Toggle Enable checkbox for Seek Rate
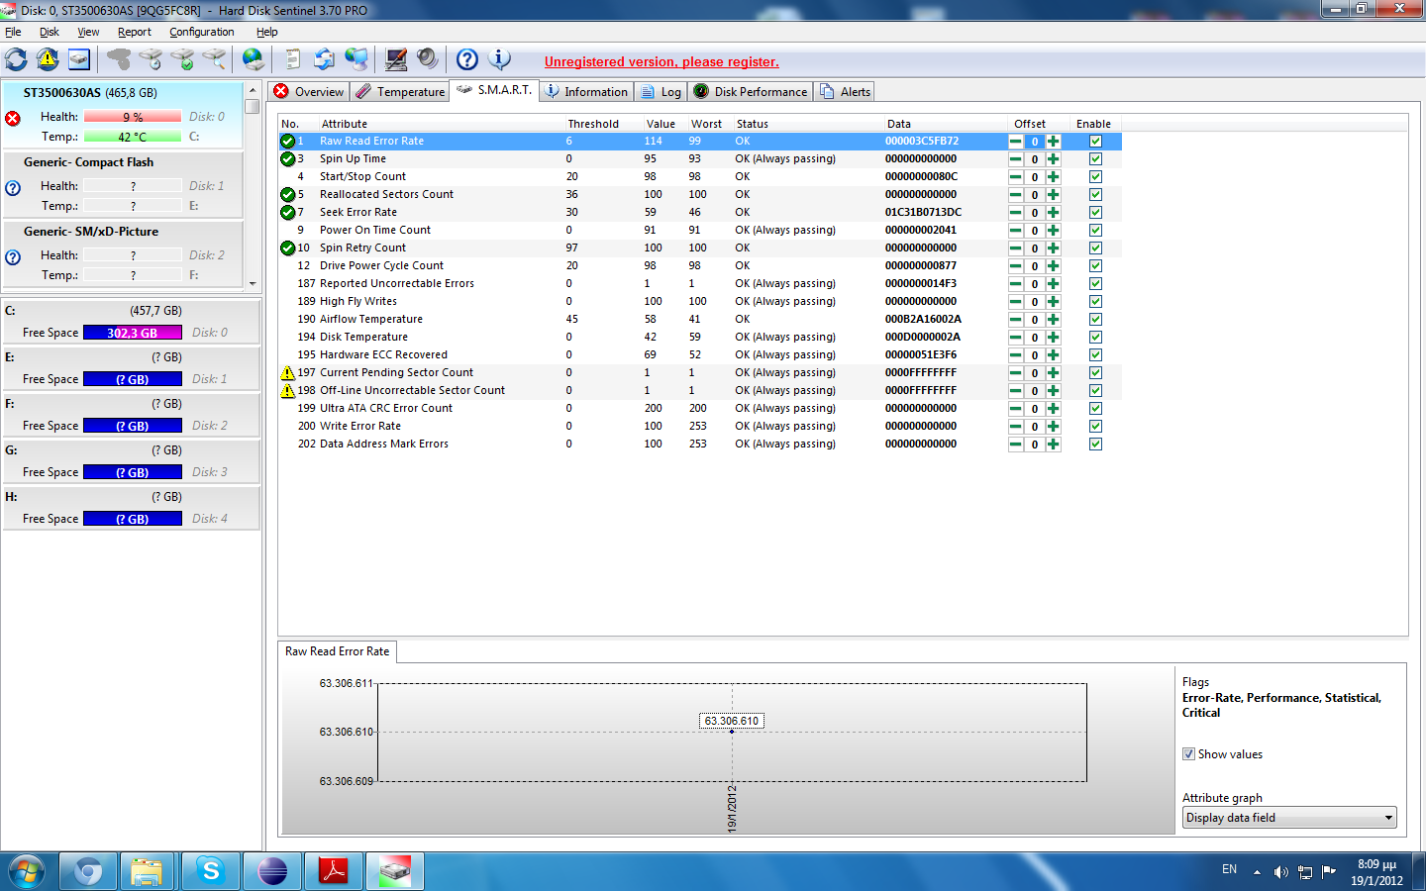This screenshot has height=891, width=1426. click(1095, 213)
